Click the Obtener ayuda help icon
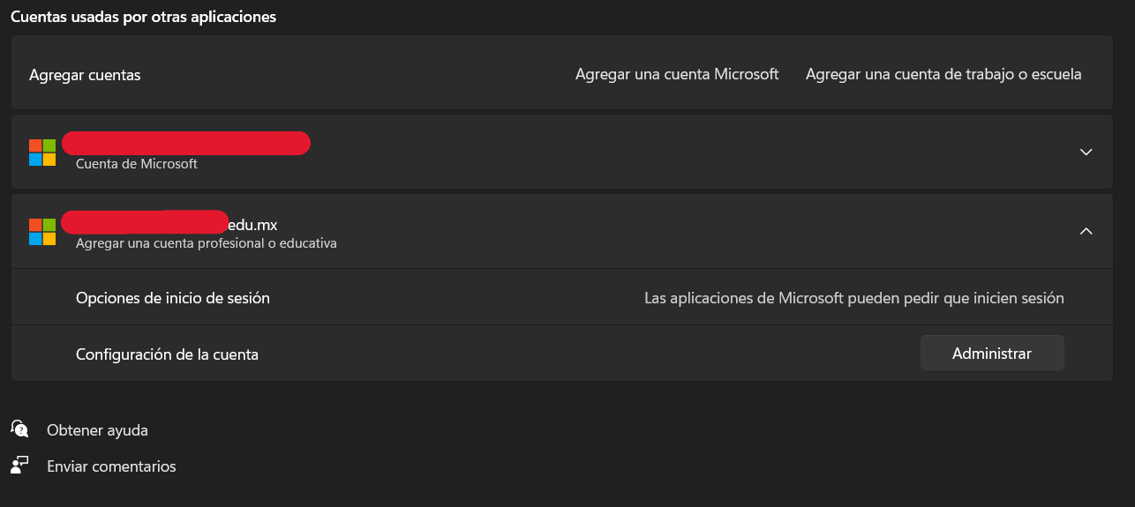Image resolution: width=1135 pixels, height=507 pixels. (19, 429)
